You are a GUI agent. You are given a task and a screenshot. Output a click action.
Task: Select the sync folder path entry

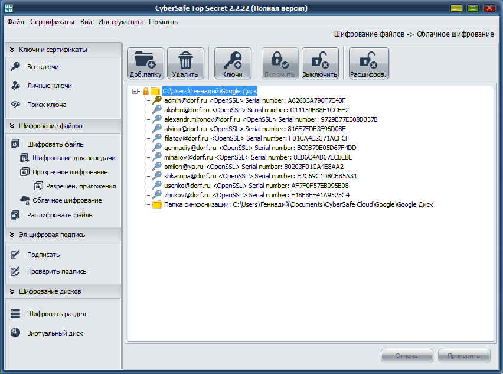point(298,204)
